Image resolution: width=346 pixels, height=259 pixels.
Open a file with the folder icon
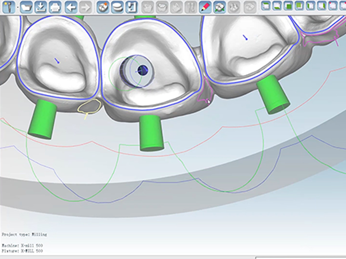26,7
